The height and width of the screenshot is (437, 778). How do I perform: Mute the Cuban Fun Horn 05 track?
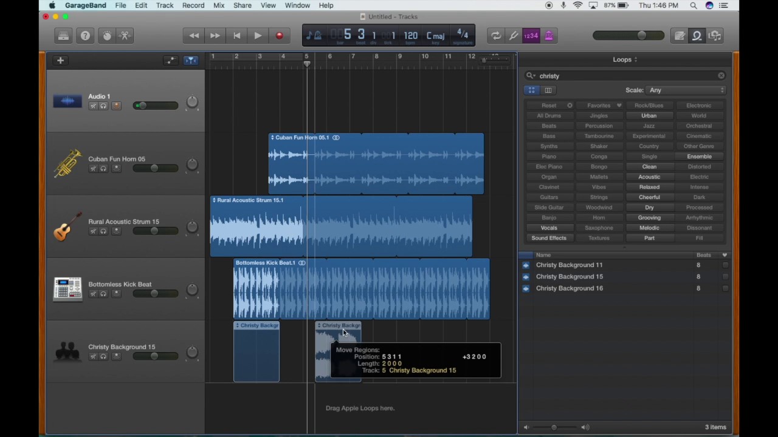[x=93, y=169]
